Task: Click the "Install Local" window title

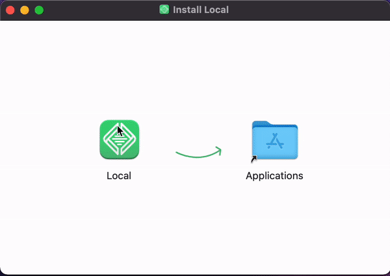Action: 201,10
